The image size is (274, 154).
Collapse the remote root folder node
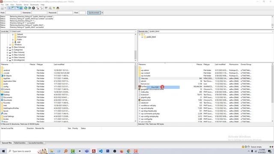(x=140, y=35)
